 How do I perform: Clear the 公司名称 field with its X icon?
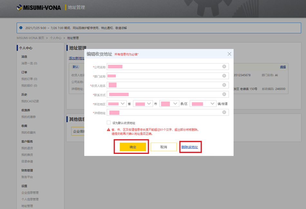pos(224,66)
